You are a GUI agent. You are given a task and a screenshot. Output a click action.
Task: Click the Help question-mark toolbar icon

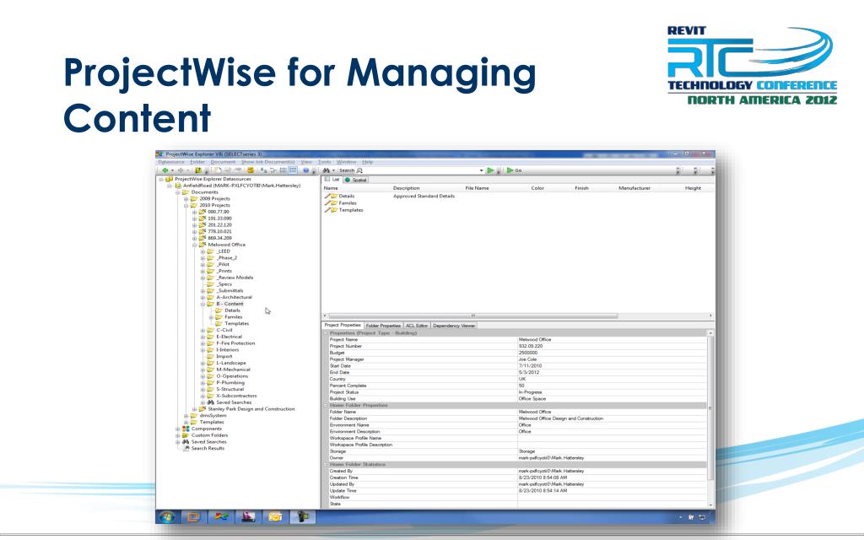click(x=305, y=170)
